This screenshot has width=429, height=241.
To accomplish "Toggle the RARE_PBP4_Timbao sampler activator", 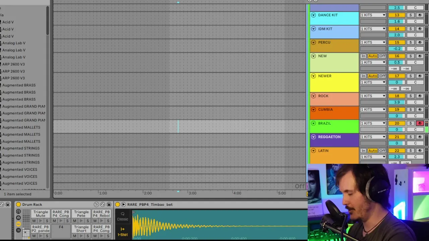I will point(118,205).
